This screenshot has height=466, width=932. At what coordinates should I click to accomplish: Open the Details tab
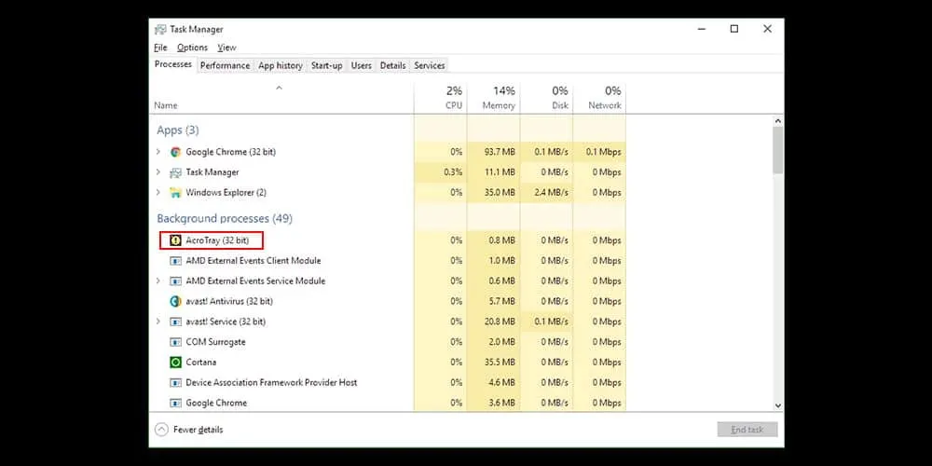click(x=392, y=65)
